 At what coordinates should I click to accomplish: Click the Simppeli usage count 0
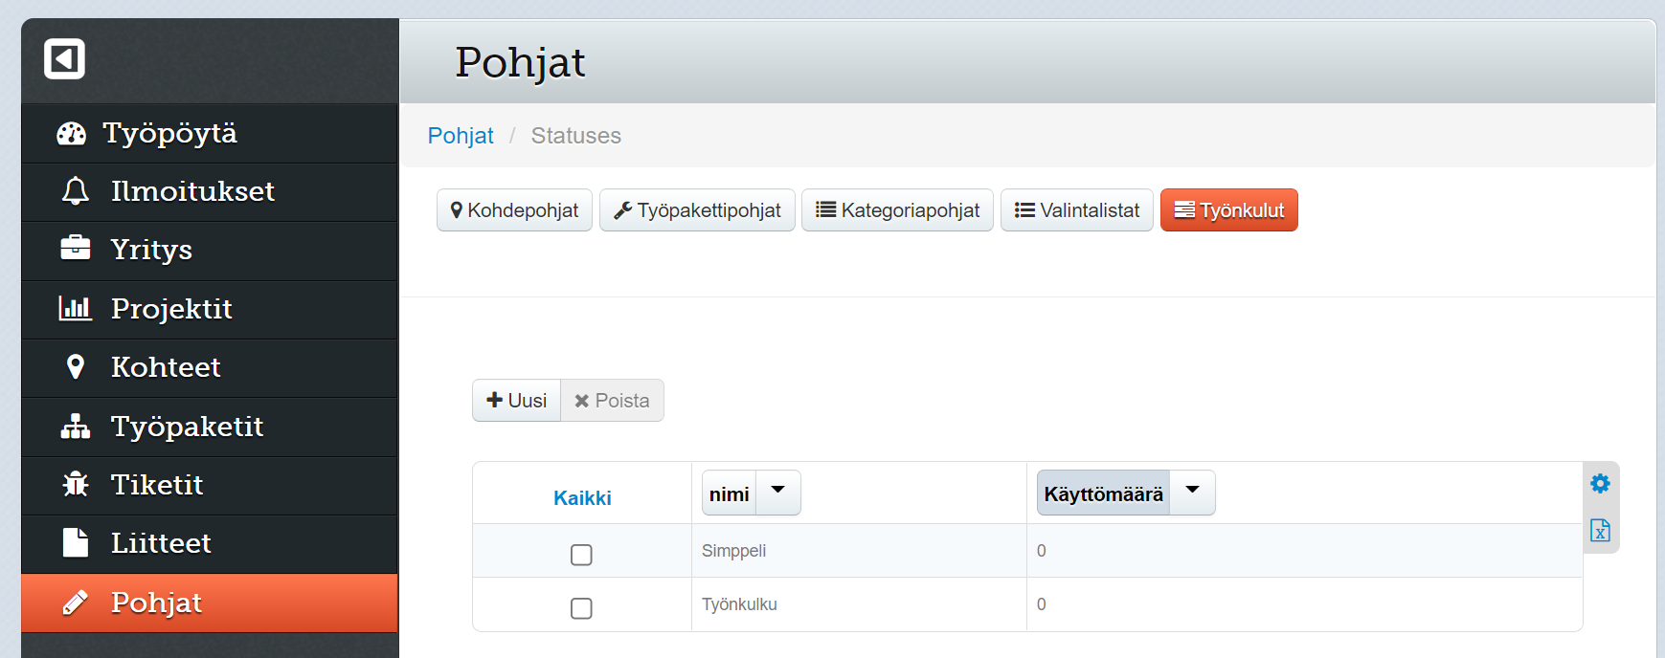click(1042, 551)
